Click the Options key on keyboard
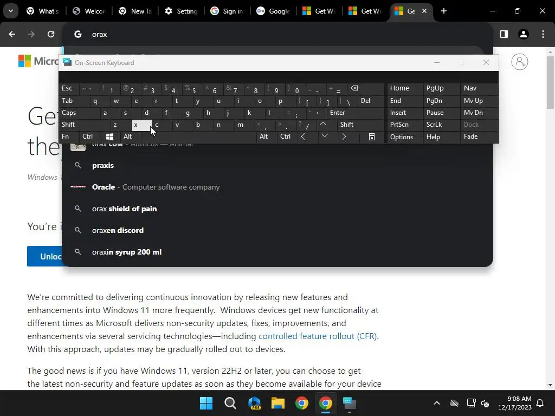The width and height of the screenshot is (555, 416). (x=405, y=137)
